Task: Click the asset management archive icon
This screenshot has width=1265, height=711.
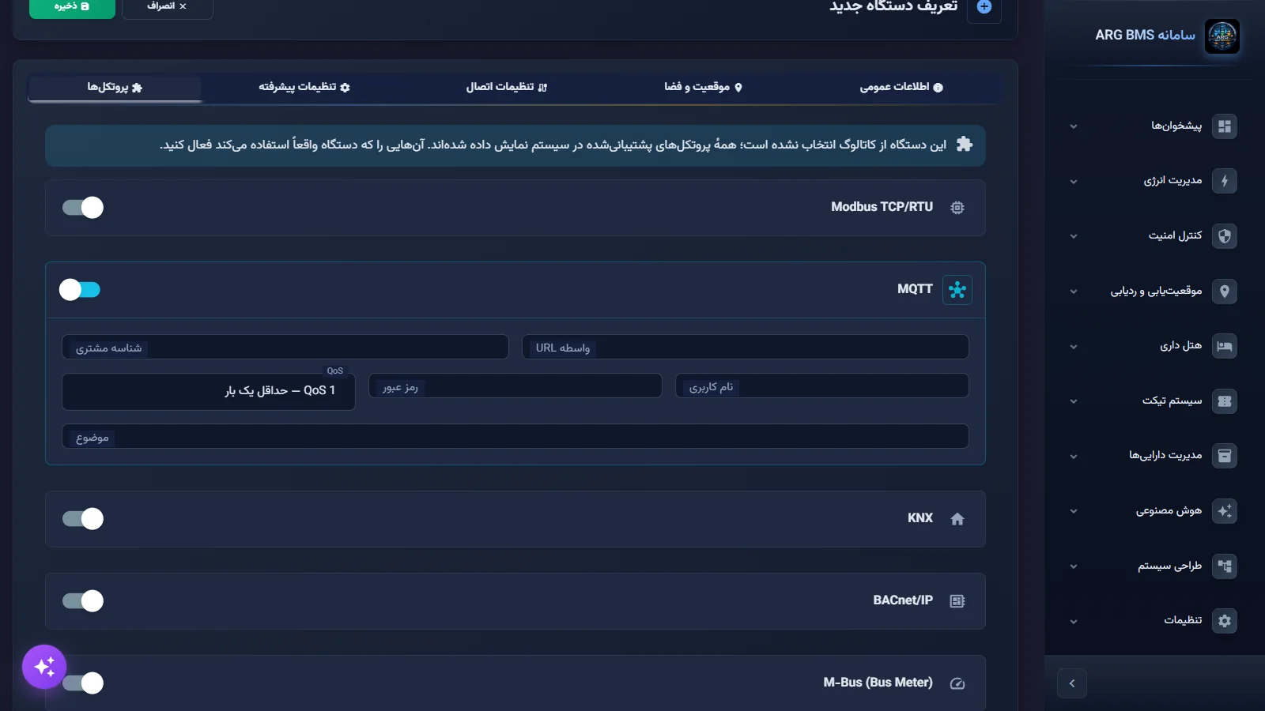Action: pos(1225,456)
